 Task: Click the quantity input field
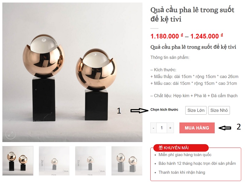(x=162, y=128)
